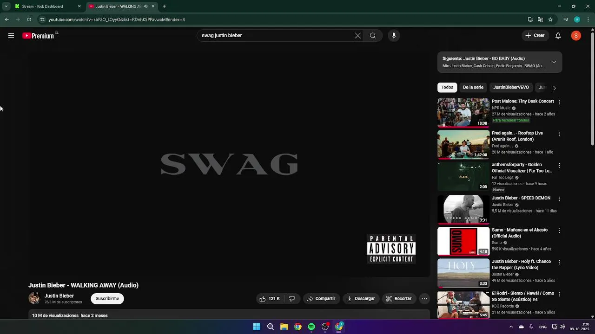The image size is (595, 334).
Task: Go back in browser history
Action: coord(7,19)
